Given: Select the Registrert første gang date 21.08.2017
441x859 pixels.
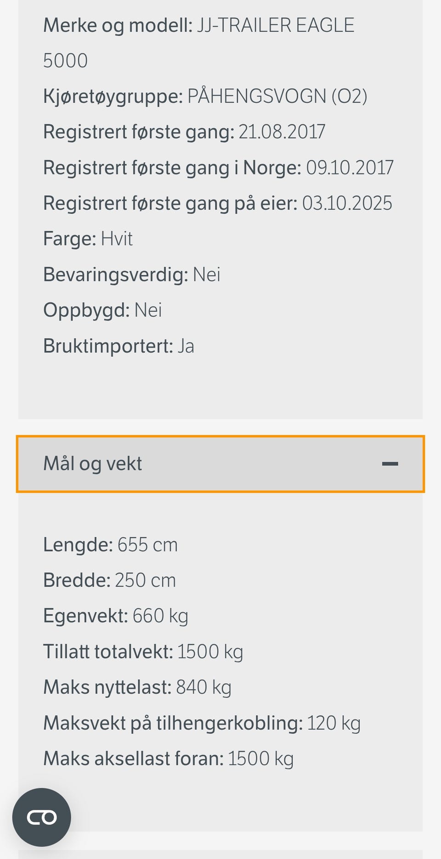Looking at the screenshot, I should [282, 131].
